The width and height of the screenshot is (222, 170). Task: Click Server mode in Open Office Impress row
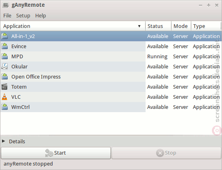tap(180, 76)
